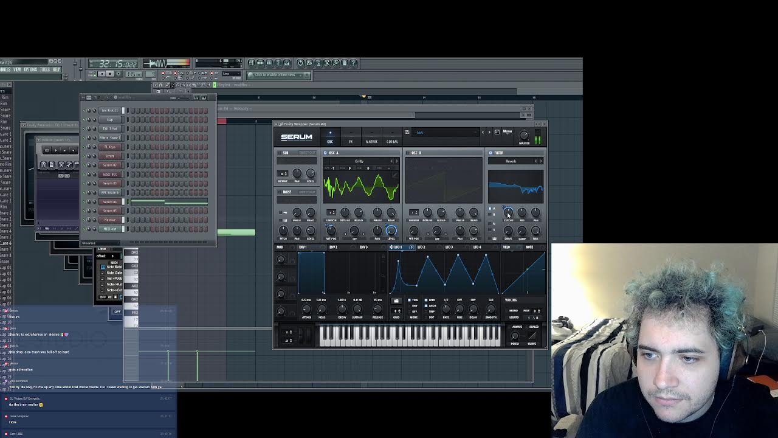
Task: Enable MONO voicing checkbox
Action: (x=506, y=311)
